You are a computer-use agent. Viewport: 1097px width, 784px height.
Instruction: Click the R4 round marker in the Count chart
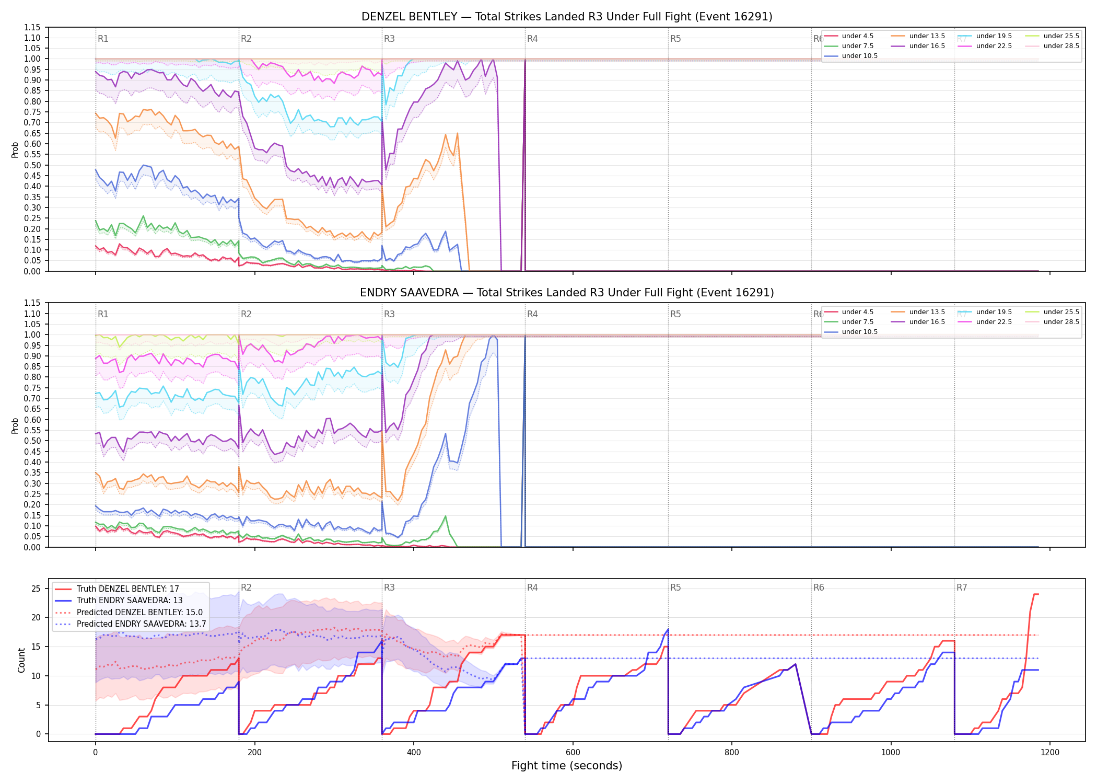pyautogui.click(x=532, y=587)
